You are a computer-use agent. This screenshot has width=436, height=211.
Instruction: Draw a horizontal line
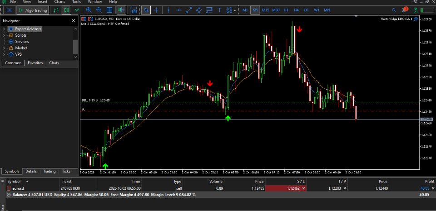(178, 10)
